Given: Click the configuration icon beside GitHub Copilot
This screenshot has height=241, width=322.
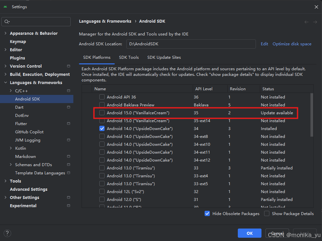Looking at the screenshot, I should pyautogui.click(x=68, y=132).
